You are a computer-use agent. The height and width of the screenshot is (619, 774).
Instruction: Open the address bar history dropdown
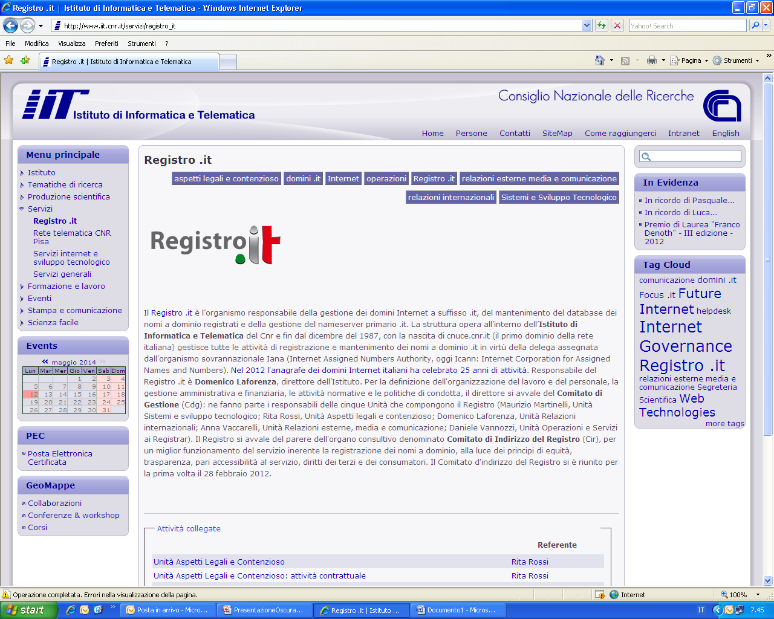(587, 25)
